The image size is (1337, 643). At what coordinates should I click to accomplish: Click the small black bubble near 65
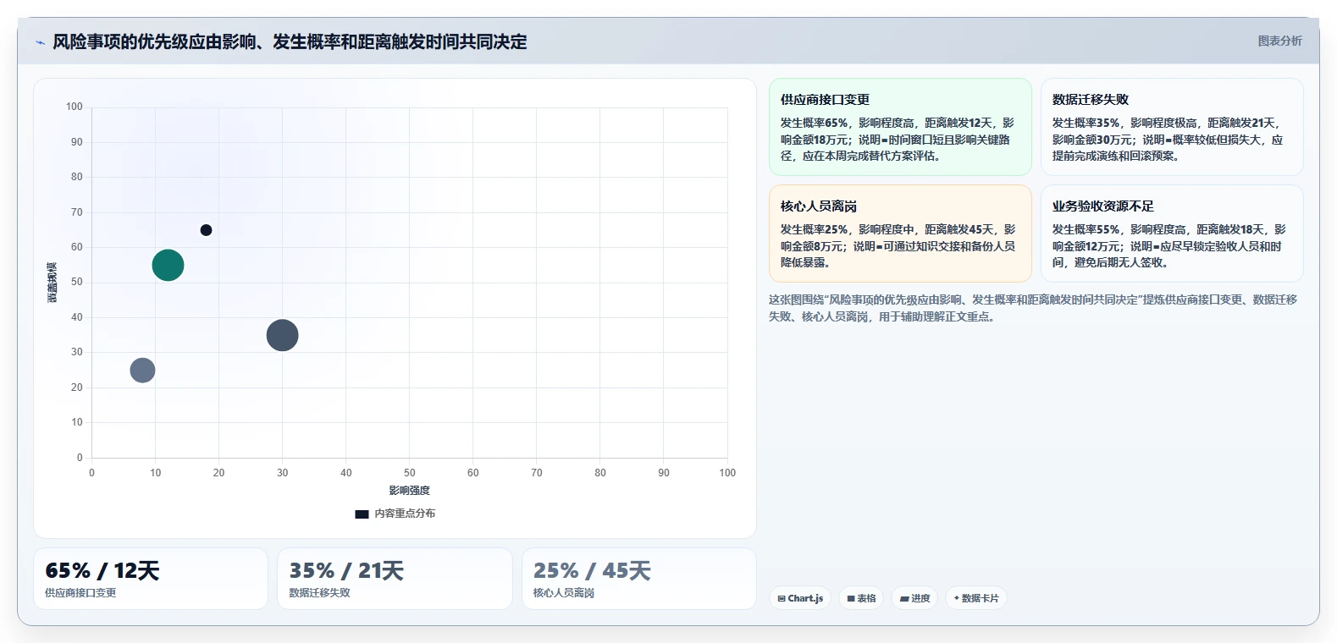[206, 230]
